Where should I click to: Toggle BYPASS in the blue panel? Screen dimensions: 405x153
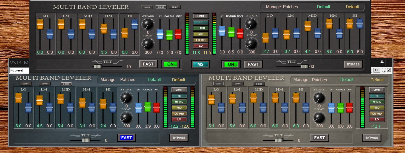pyautogui.click(x=179, y=138)
